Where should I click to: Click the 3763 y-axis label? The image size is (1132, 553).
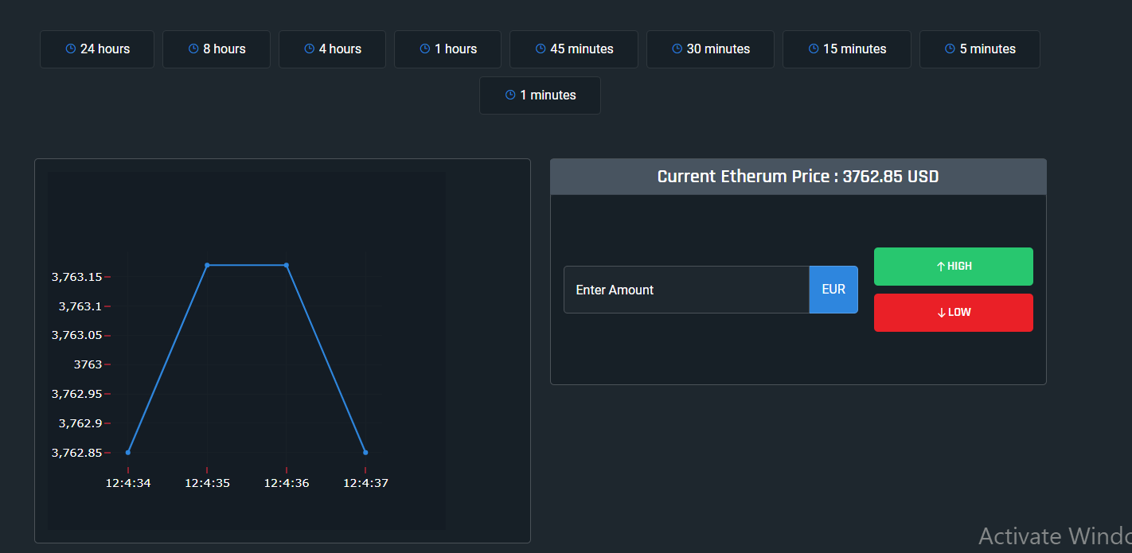tap(88, 364)
